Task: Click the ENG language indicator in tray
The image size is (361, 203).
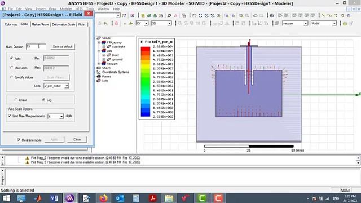Action: pos(336,198)
